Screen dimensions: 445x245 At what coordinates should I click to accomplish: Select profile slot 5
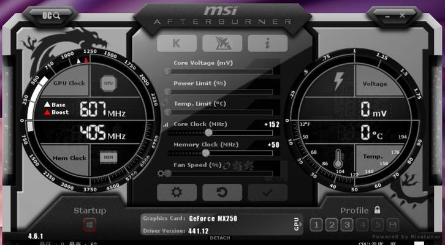[x=378, y=225]
